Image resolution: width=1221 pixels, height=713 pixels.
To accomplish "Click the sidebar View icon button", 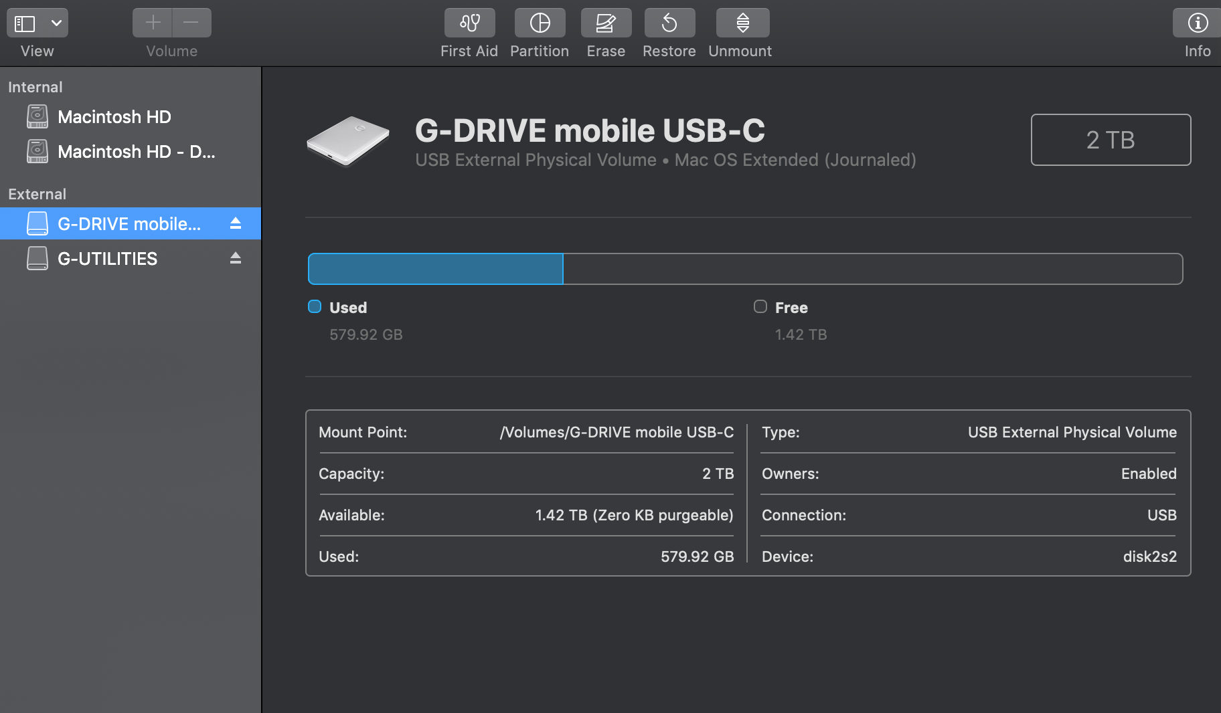I will coord(25,23).
